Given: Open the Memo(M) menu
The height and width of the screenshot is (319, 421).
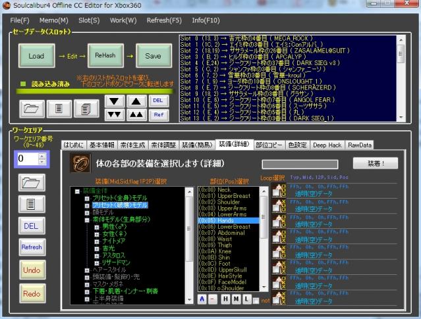Looking at the screenshot, I should (x=53, y=20).
